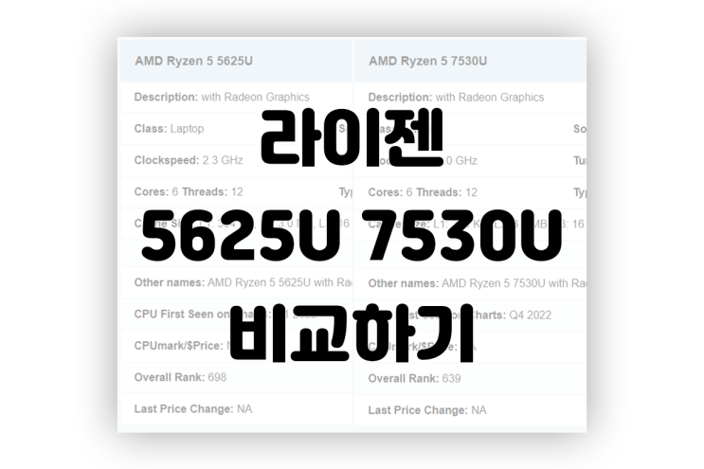Click the AMD Ryzen 5 5625U heading

point(193,61)
